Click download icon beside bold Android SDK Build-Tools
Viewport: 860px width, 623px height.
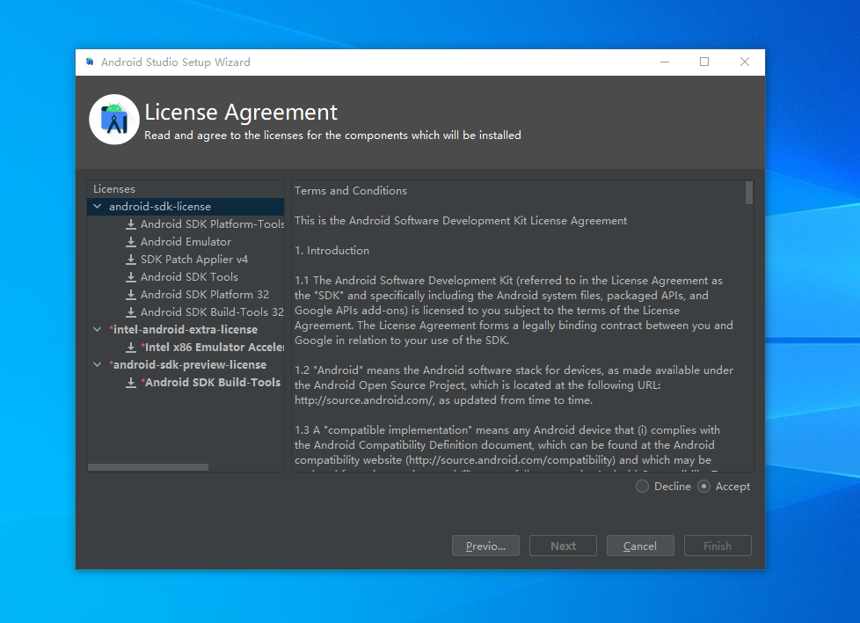tap(130, 382)
